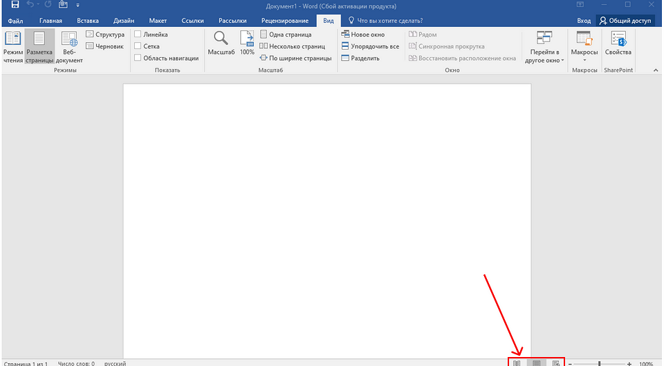Switch to Read Mode (Режим чтения) view
Screen dimensions: 664x366
coord(12,47)
